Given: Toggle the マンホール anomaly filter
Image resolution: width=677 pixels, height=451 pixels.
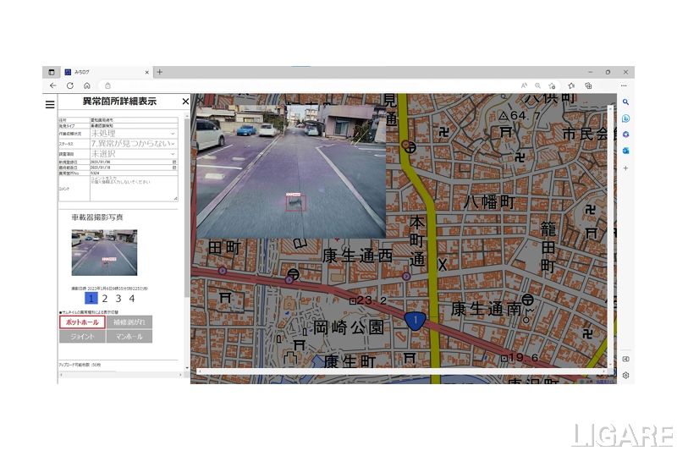Looking at the screenshot, I should [129, 337].
